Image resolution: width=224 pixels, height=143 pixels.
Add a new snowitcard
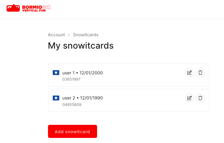[x=73, y=131]
